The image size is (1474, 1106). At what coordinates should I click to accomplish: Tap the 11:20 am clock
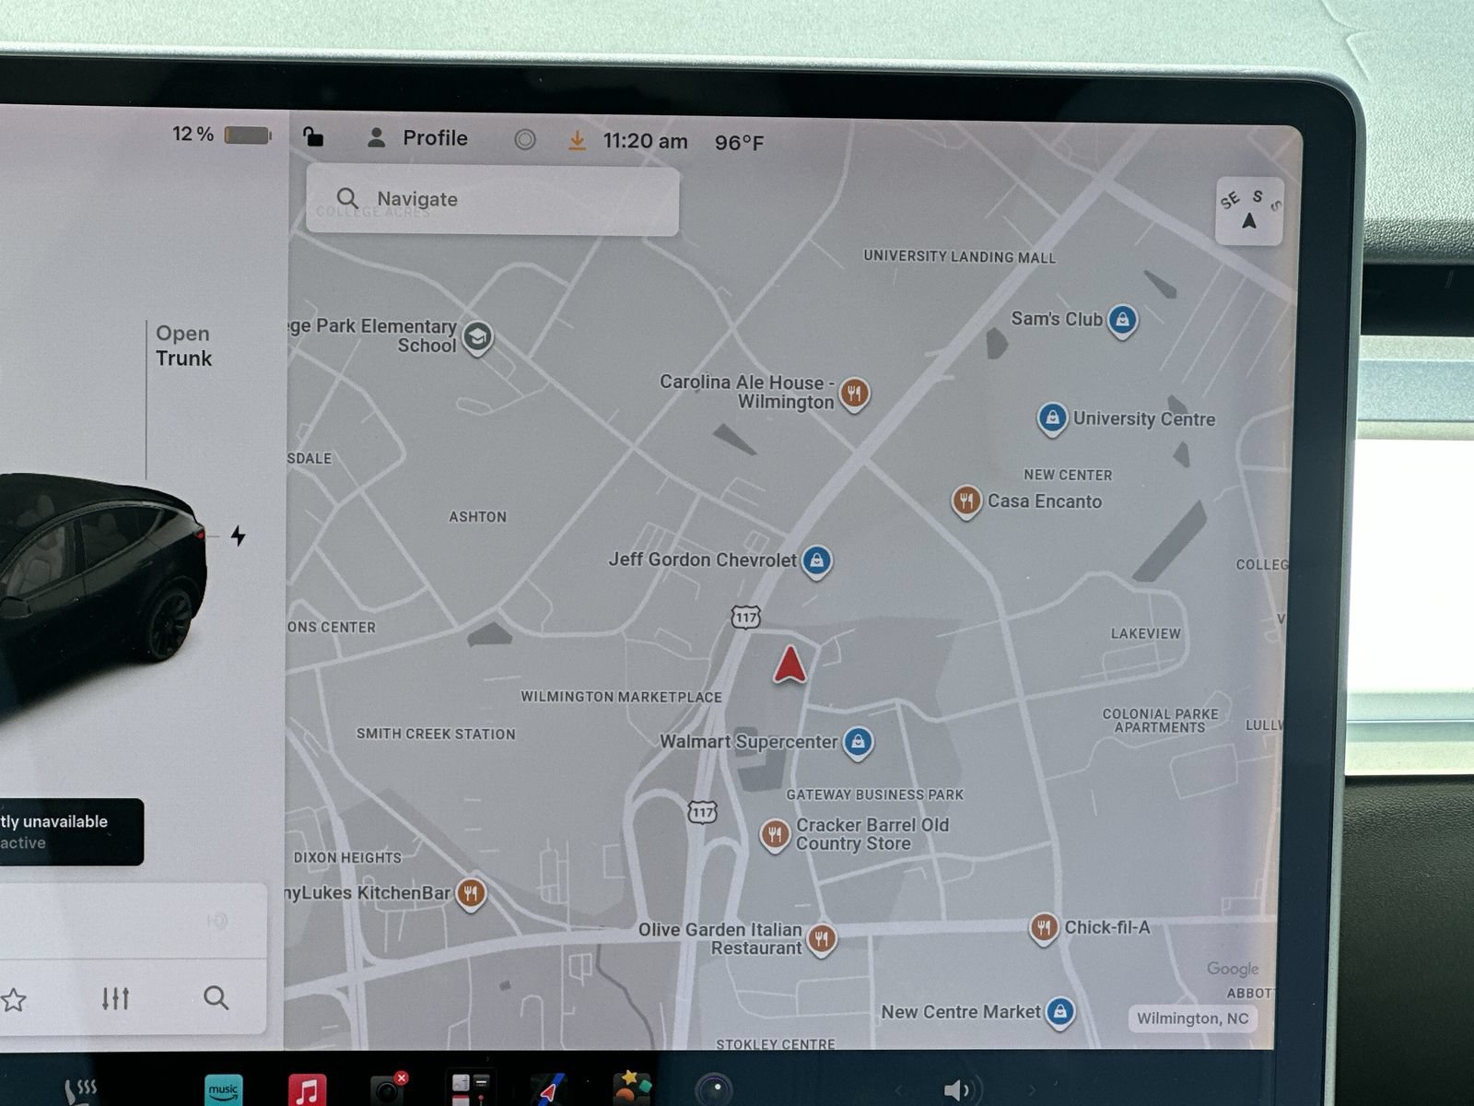tap(645, 141)
